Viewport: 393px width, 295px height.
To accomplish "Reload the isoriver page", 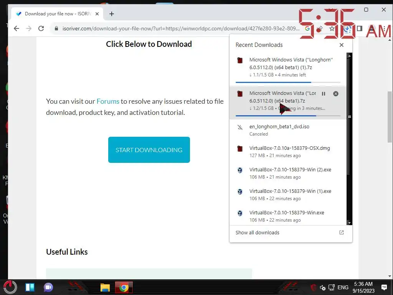I will coord(41,28).
